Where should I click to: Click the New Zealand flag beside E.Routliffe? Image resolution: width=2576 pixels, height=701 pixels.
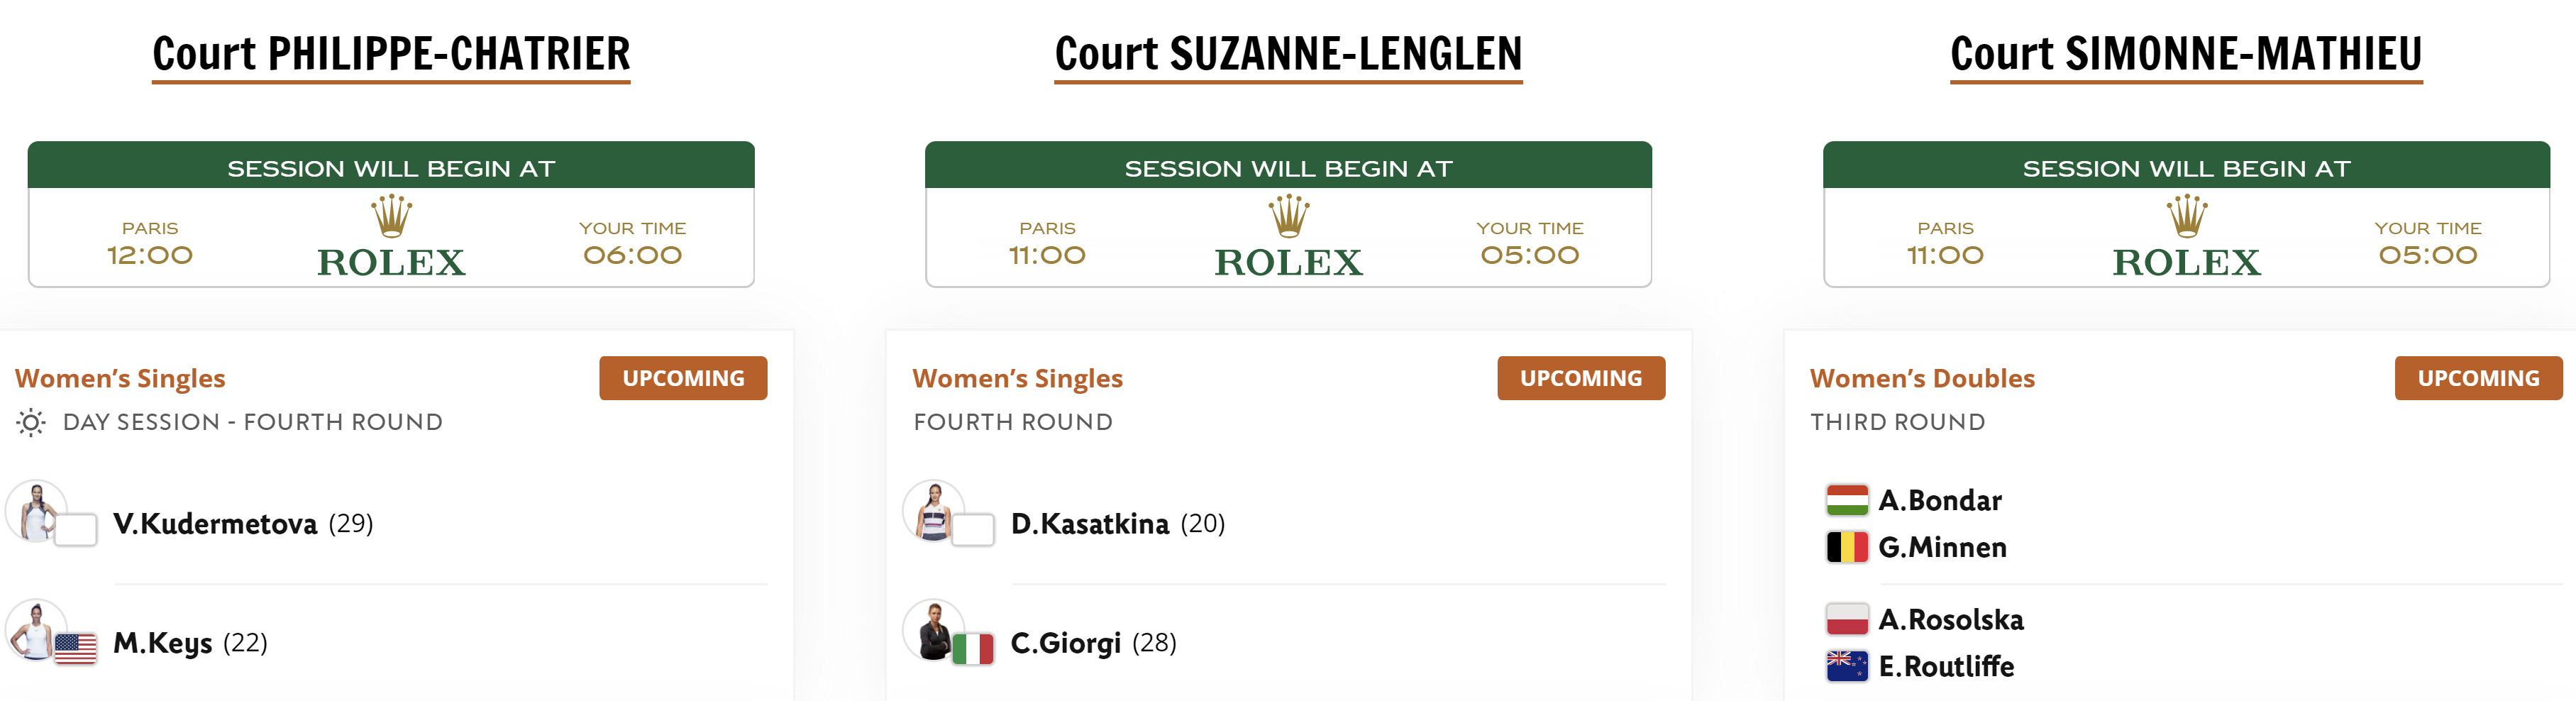[1846, 666]
